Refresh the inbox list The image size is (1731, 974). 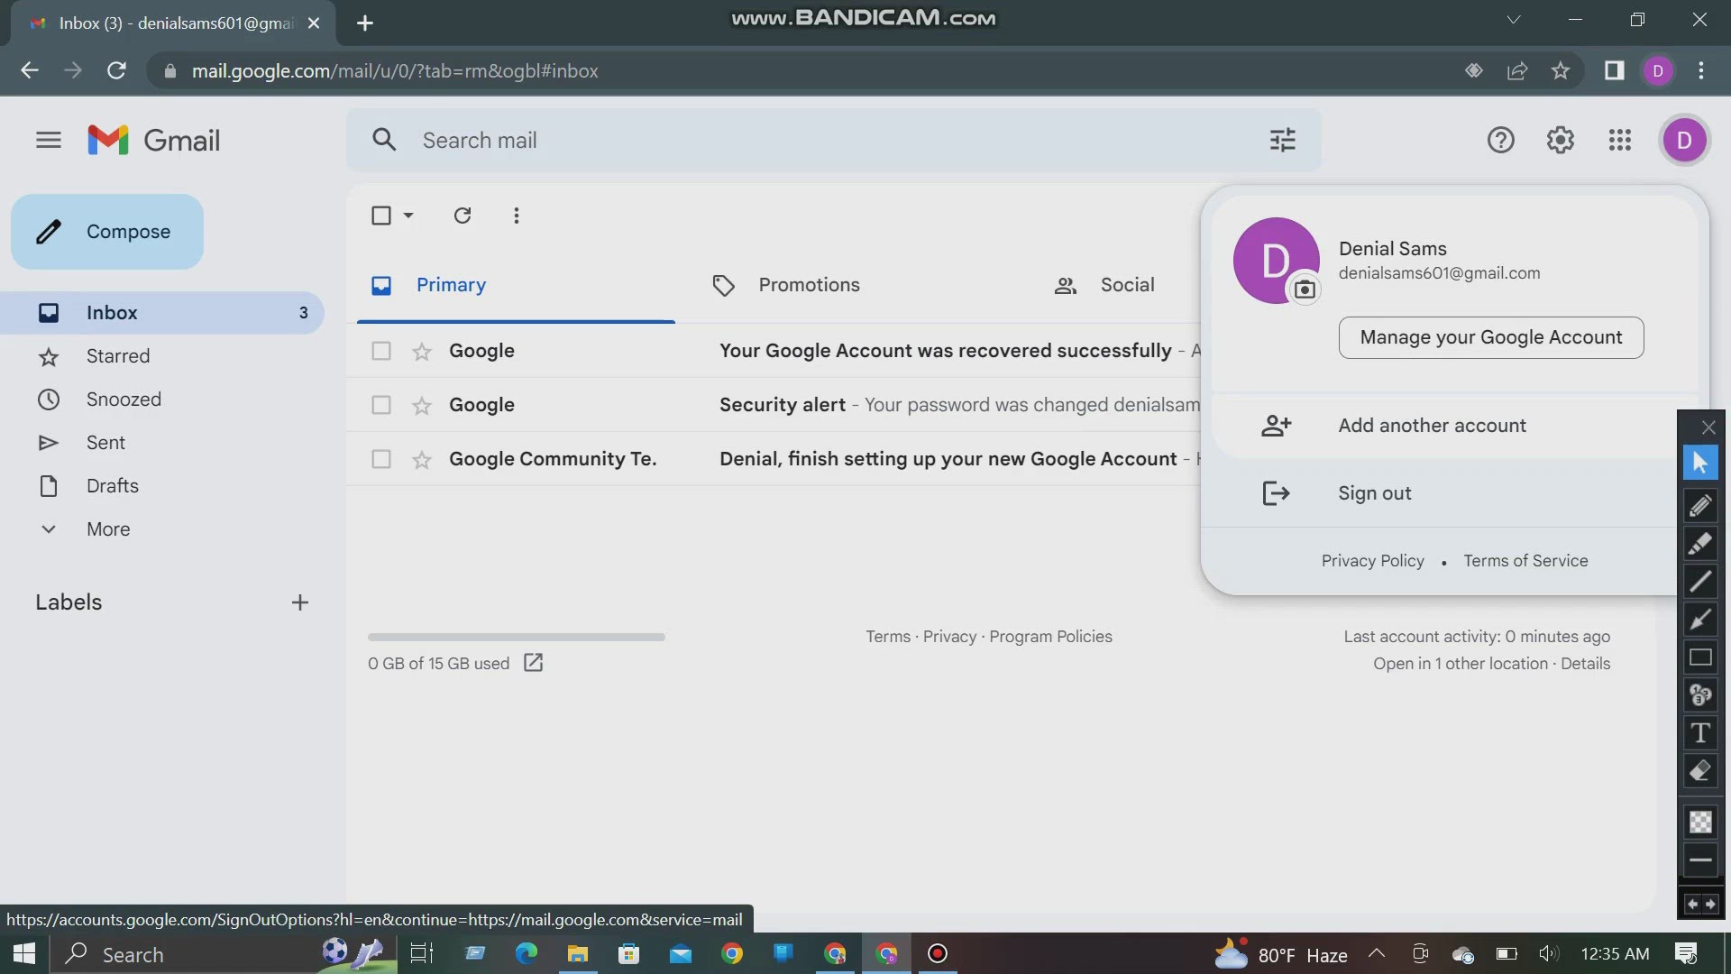click(x=463, y=216)
